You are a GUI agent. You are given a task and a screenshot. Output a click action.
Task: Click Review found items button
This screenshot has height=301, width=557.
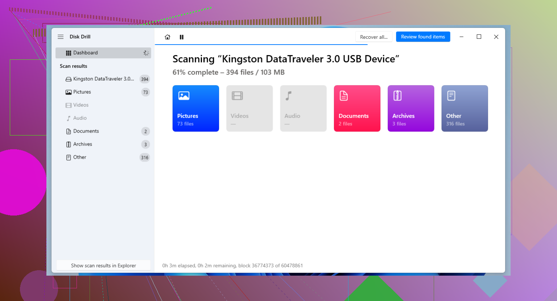pyautogui.click(x=423, y=37)
